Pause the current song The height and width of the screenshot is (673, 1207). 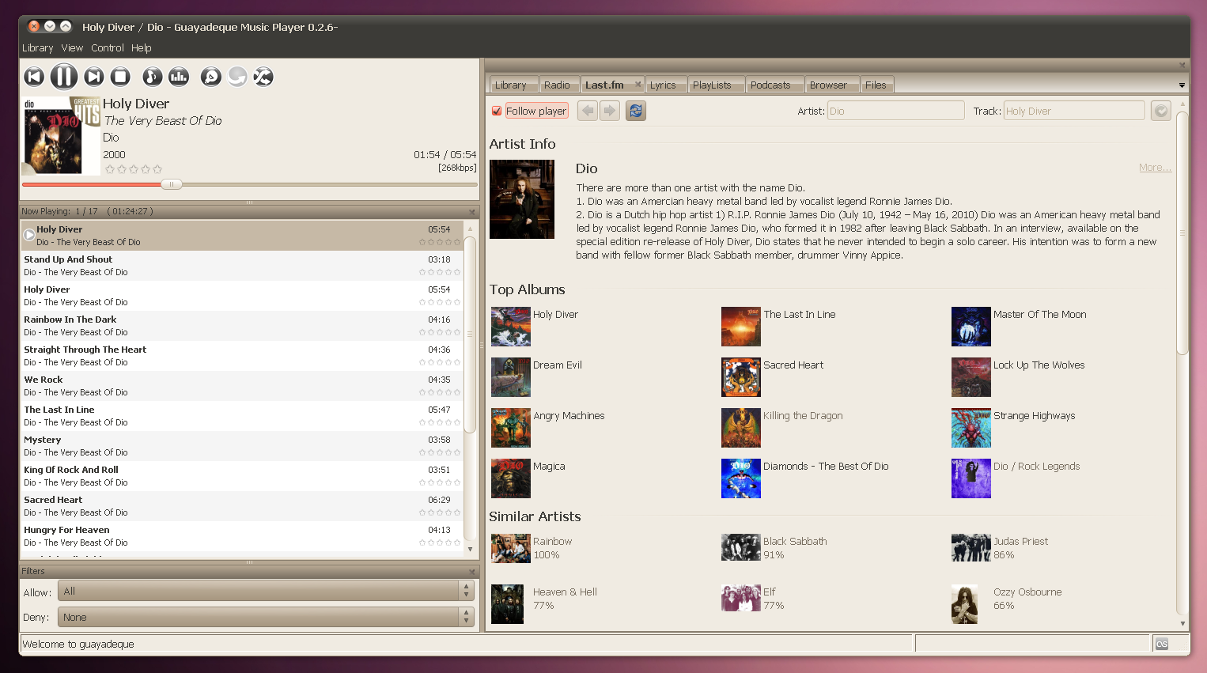(64, 77)
